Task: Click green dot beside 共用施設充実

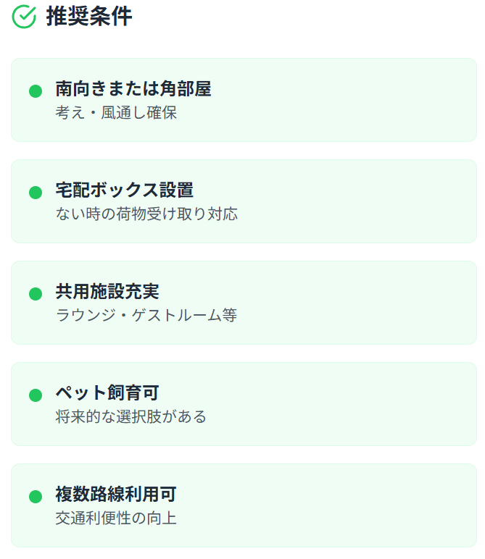Action: tap(36, 294)
